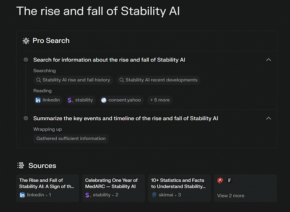Click the purple Stability icon in the Reading row
The image size is (290, 212).
pos(70,100)
